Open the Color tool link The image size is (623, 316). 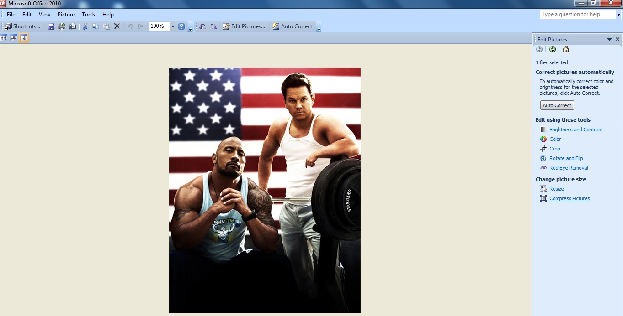[555, 139]
